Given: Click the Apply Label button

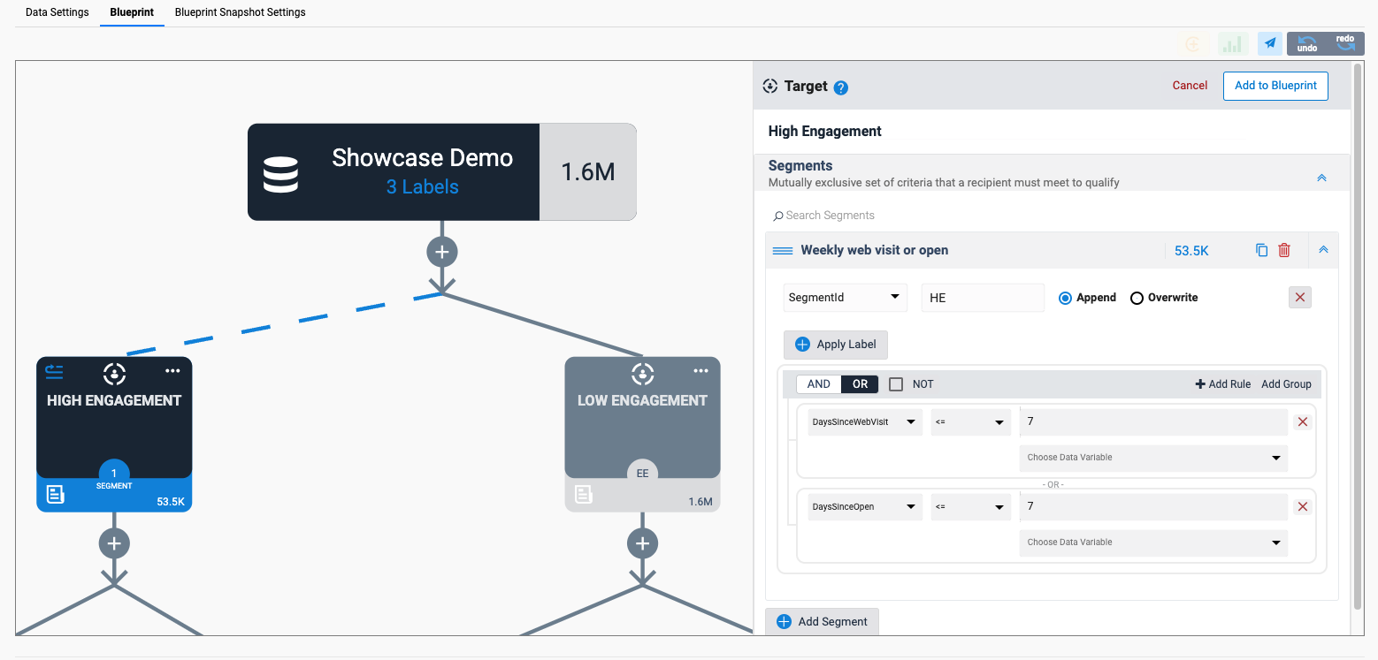Looking at the screenshot, I should click(835, 345).
